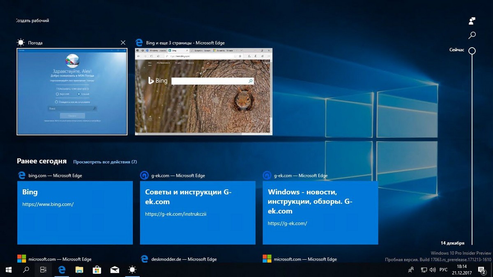Toggle the Task View taskbar button

pyautogui.click(x=43, y=270)
